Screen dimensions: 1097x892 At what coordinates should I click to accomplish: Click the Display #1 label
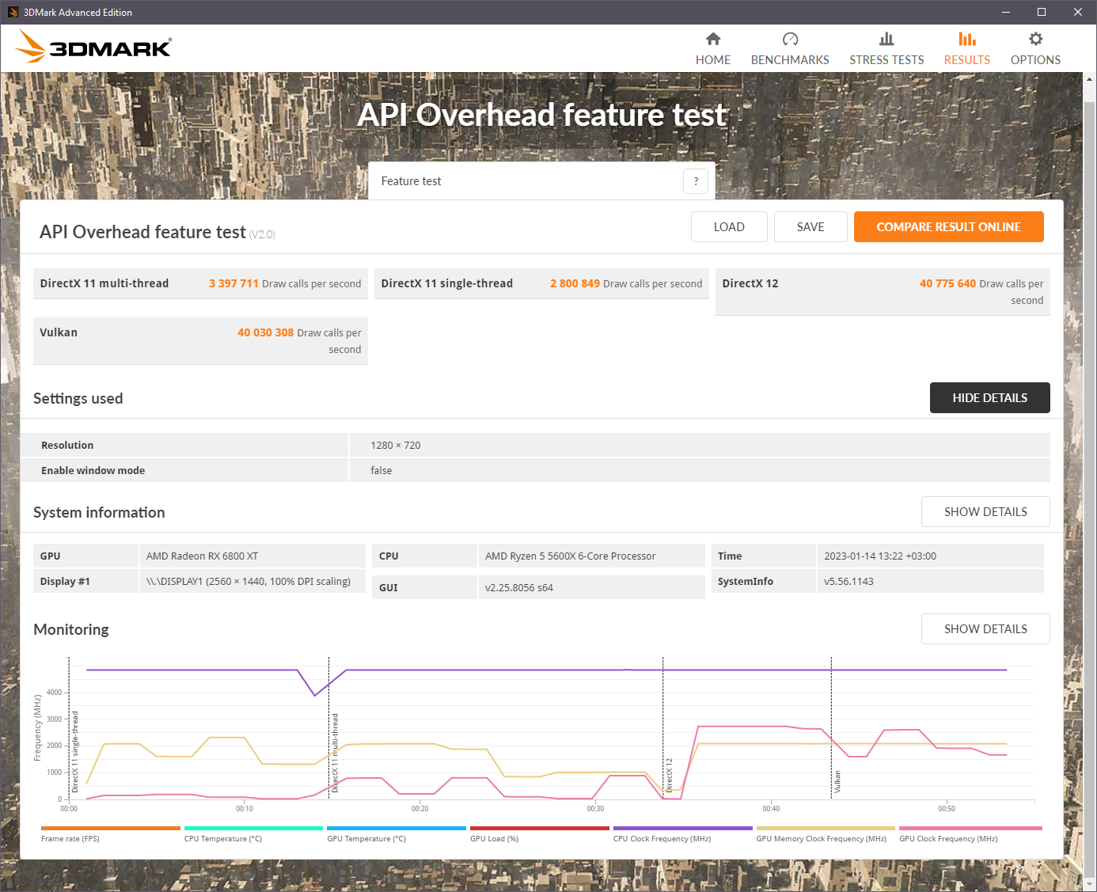[65, 582]
